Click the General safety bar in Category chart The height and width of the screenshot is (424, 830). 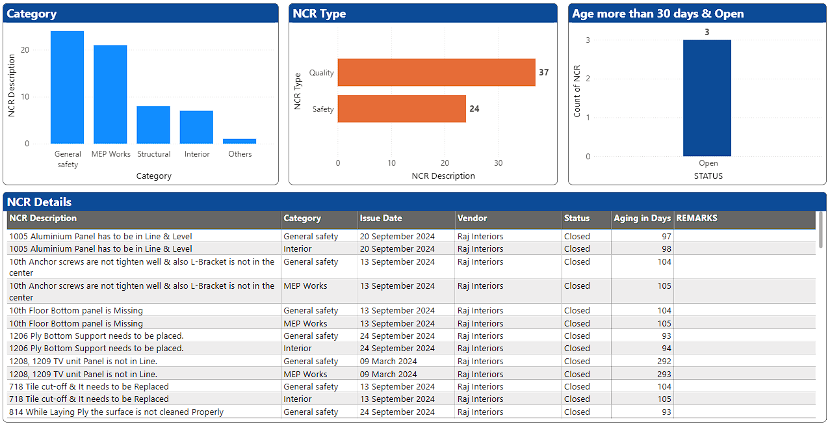click(x=67, y=88)
